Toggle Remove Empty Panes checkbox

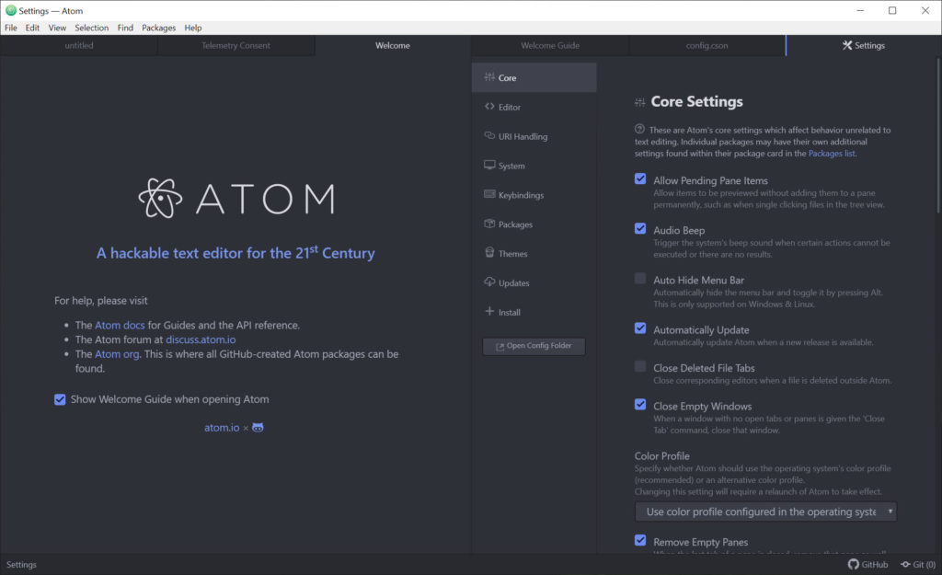pyautogui.click(x=640, y=540)
